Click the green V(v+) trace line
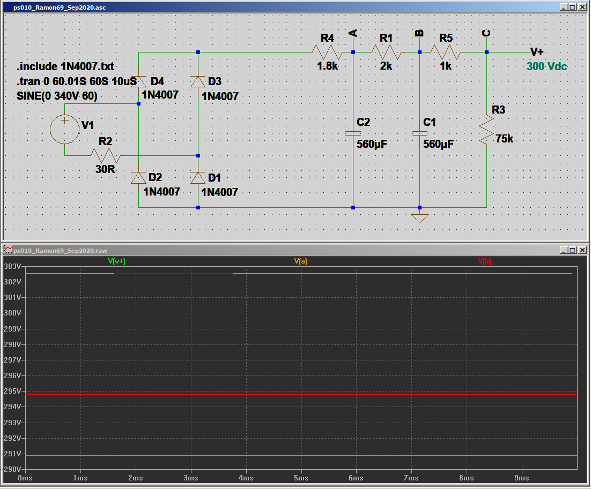The width and height of the screenshot is (591, 489). tap(301, 455)
